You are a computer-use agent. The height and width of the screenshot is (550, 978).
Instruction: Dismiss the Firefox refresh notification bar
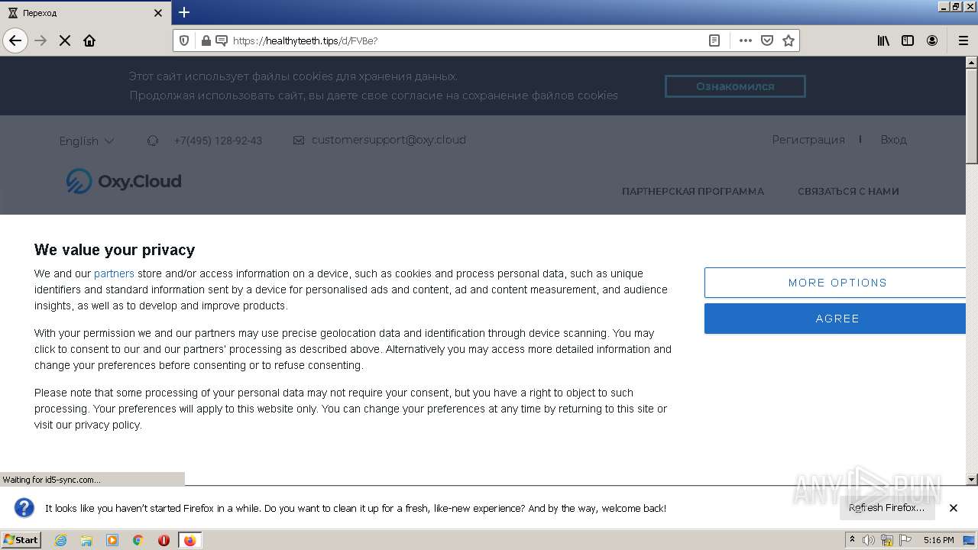954,508
